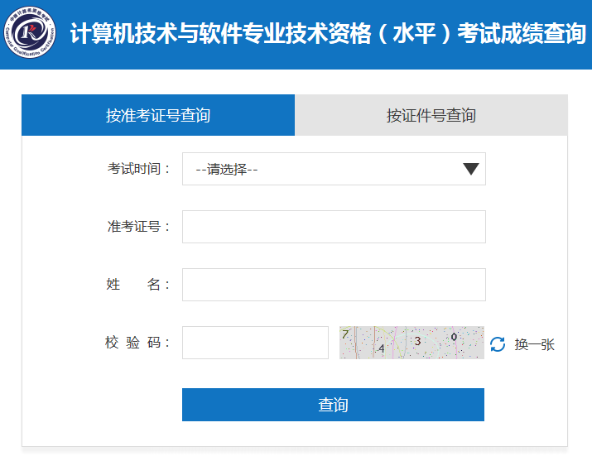Viewport: 592px width, 461px height.
Task: Click the dropdown arrow for 考试时间
Action: click(471, 169)
